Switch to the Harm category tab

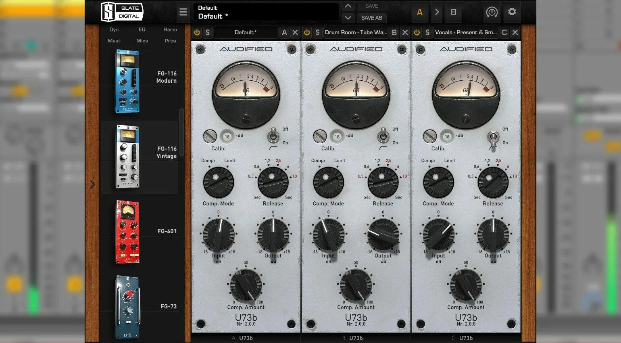tap(170, 29)
